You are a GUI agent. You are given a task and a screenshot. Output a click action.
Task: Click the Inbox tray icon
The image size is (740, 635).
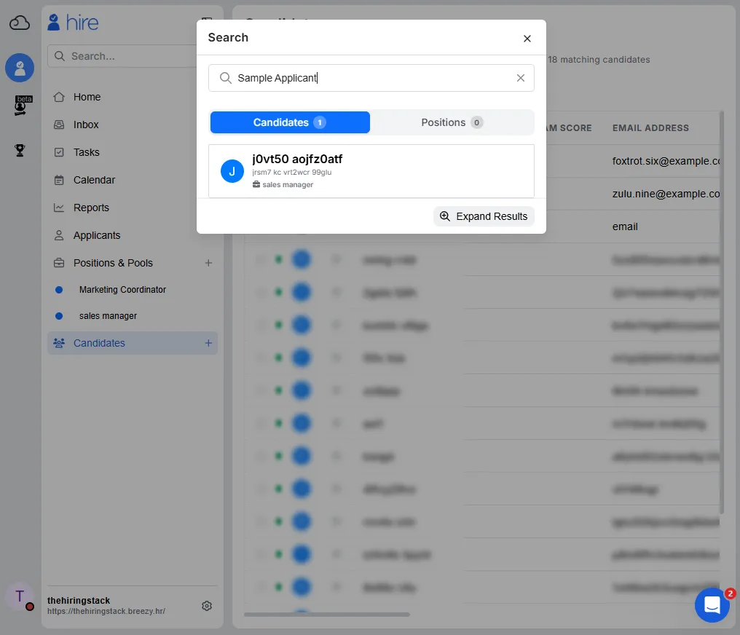coord(59,125)
